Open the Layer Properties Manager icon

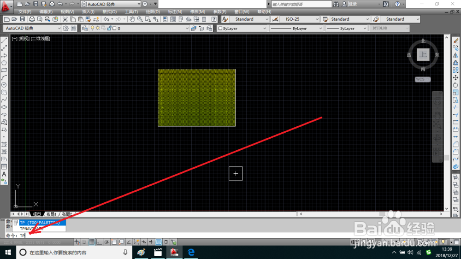85,28
